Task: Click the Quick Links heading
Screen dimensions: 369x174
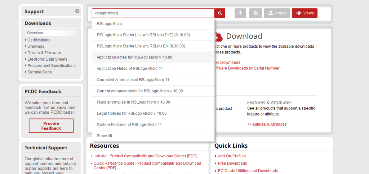Action: coord(231,146)
